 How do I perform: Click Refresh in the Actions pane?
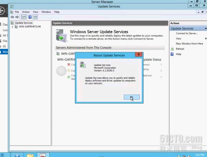(180, 49)
